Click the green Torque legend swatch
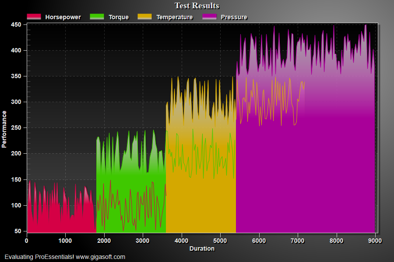Image resolution: width=394 pixels, height=262 pixels. tap(97, 17)
